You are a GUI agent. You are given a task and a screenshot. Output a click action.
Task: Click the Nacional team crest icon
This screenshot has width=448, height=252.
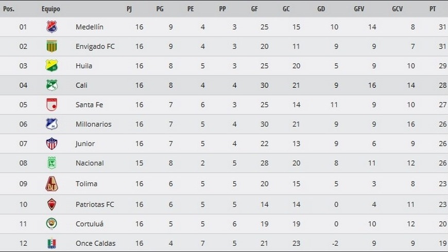tap(51, 163)
